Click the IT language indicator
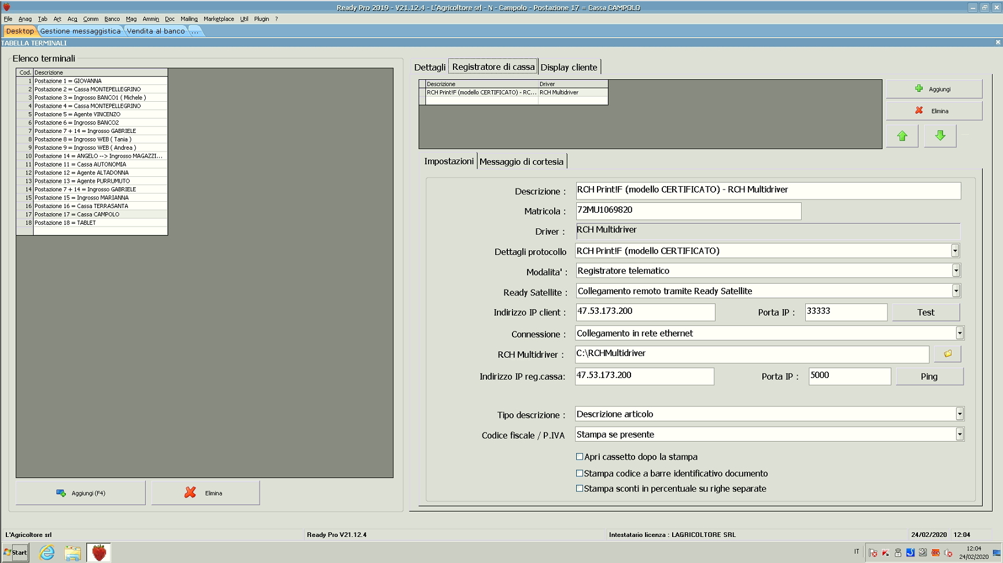 [857, 551]
